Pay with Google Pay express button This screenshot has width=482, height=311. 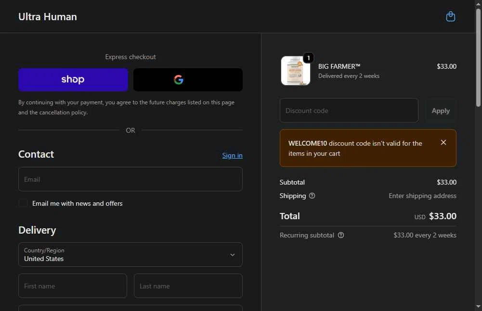(188, 79)
